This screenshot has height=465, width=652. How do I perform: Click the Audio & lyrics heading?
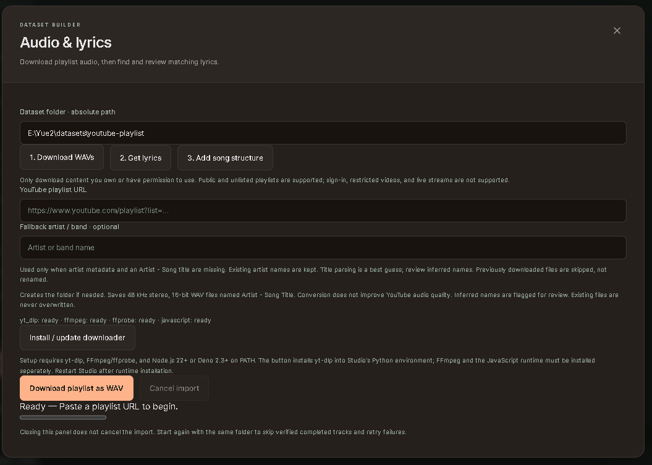pyautogui.click(x=66, y=43)
